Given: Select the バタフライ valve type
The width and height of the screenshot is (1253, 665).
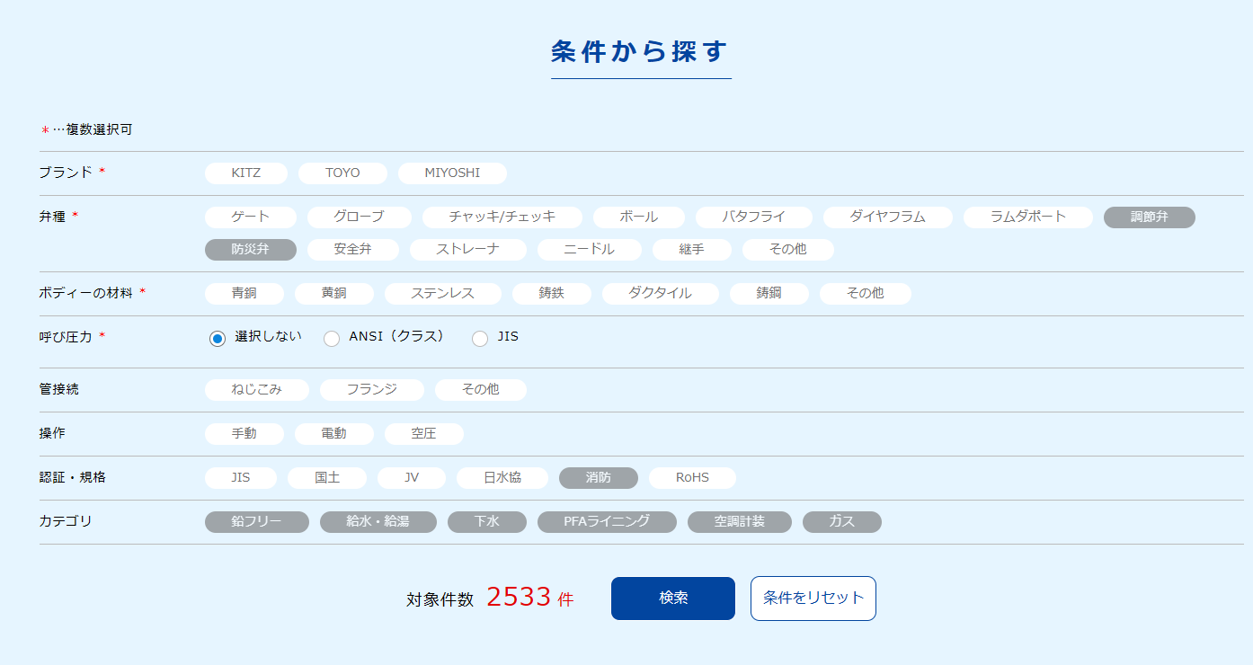Looking at the screenshot, I should (753, 217).
